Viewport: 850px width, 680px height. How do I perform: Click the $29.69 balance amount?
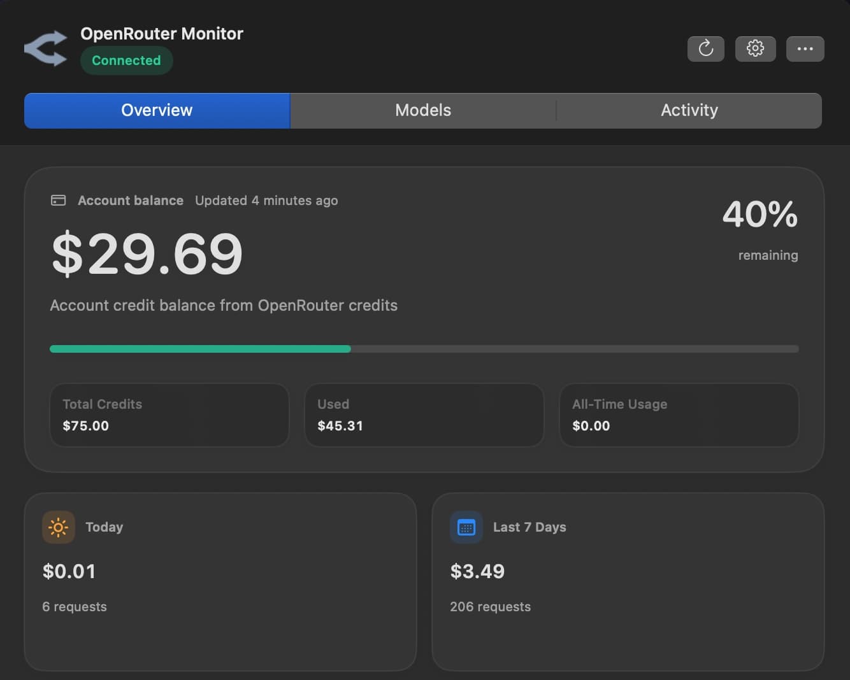(147, 254)
